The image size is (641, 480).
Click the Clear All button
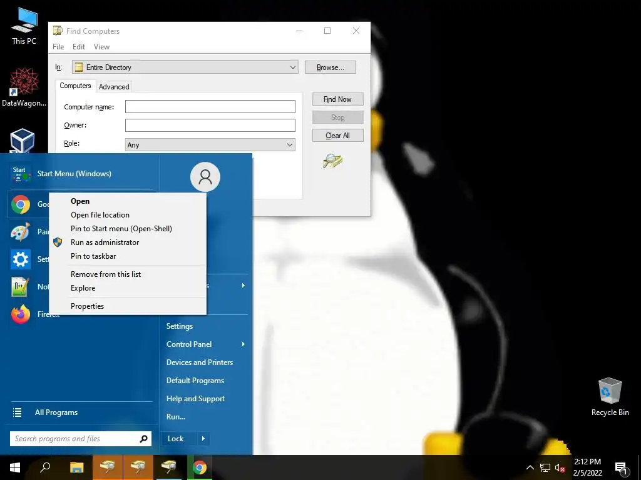(337, 136)
